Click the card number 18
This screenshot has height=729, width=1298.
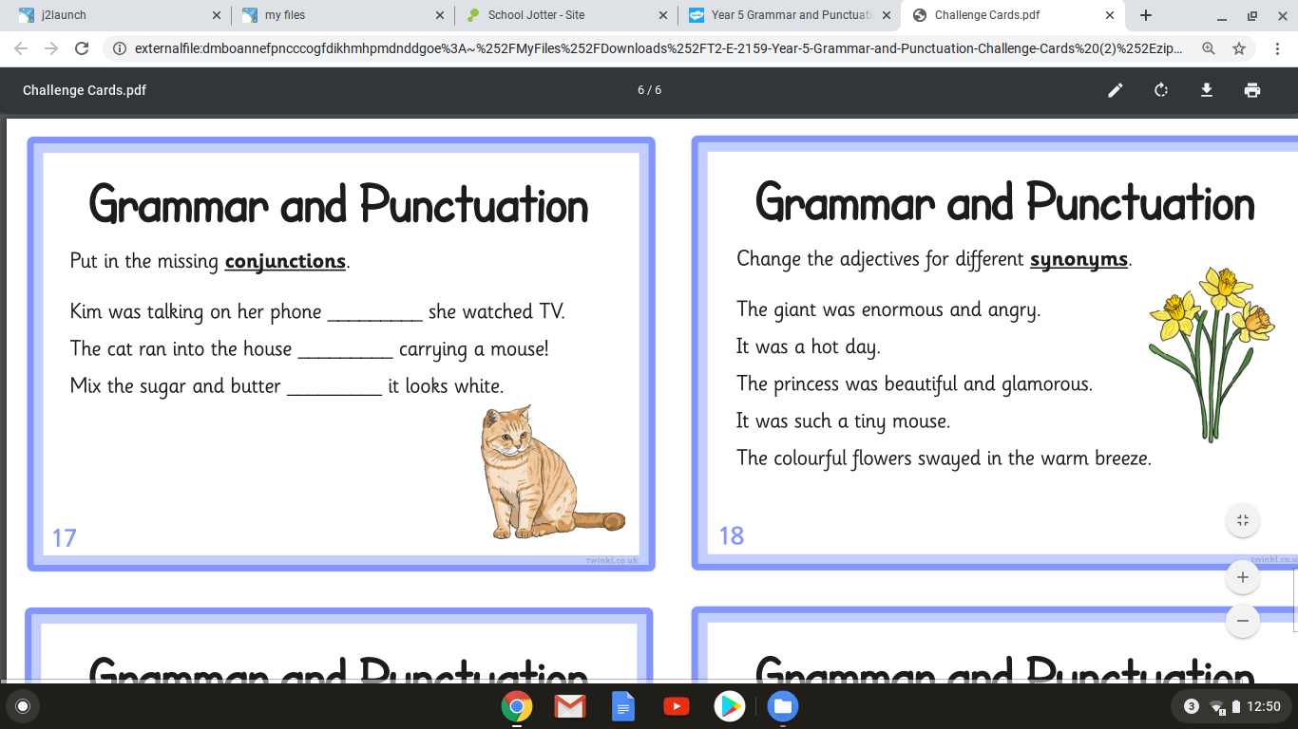click(x=732, y=536)
